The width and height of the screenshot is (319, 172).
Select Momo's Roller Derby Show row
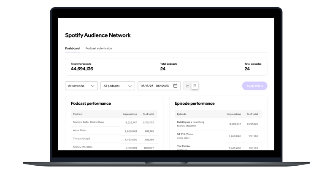click(x=114, y=122)
